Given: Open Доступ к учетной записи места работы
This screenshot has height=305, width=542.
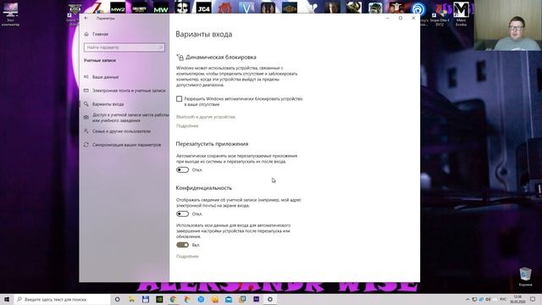Looking at the screenshot, I should 130,118.
